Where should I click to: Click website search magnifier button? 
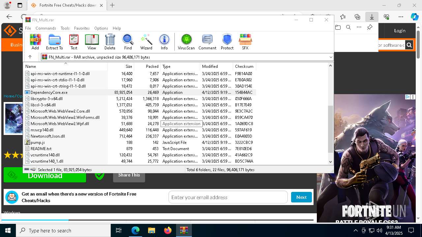(x=409, y=45)
